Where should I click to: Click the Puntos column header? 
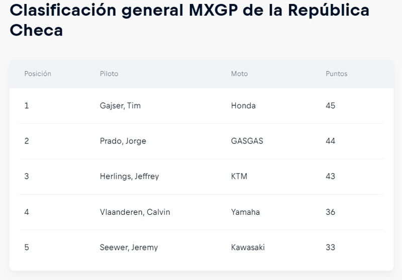pos(336,74)
